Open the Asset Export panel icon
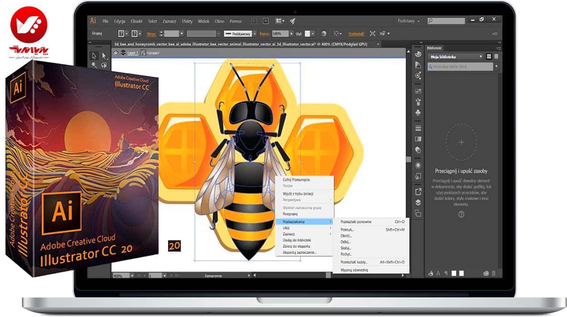 coord(418,192)
